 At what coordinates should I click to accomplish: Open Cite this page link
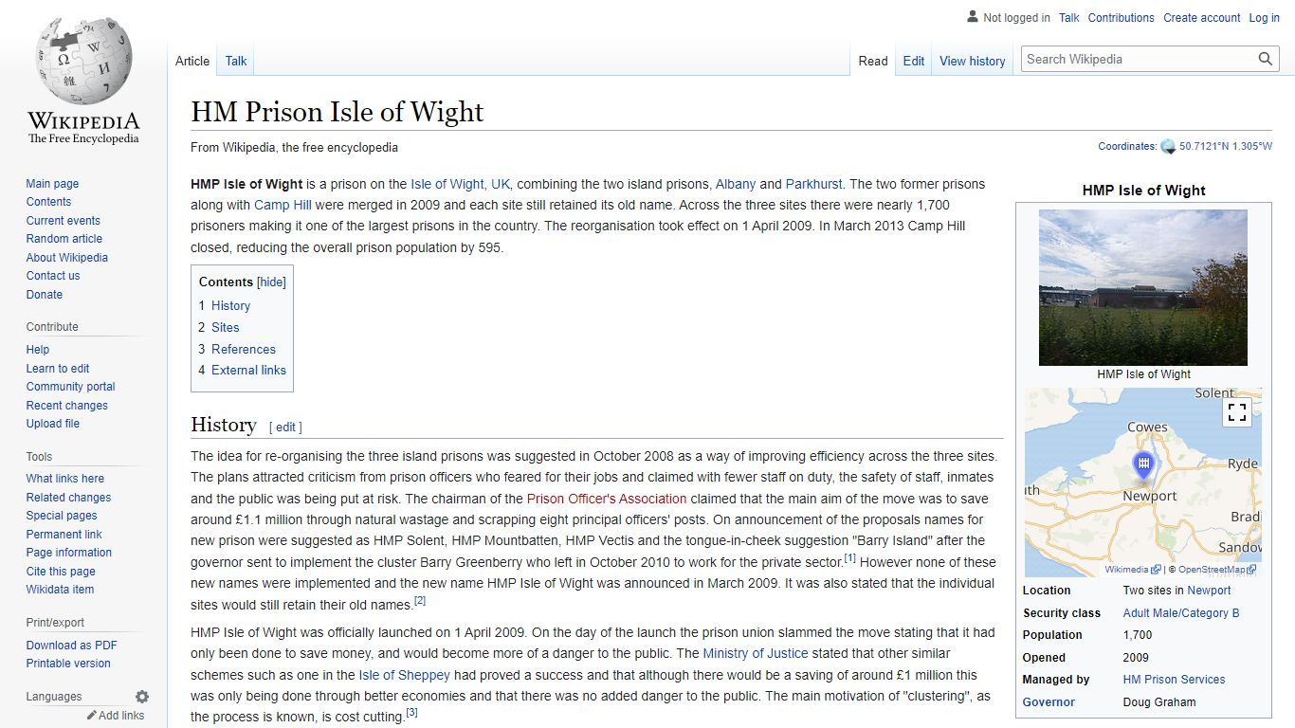tap(61, 572)
